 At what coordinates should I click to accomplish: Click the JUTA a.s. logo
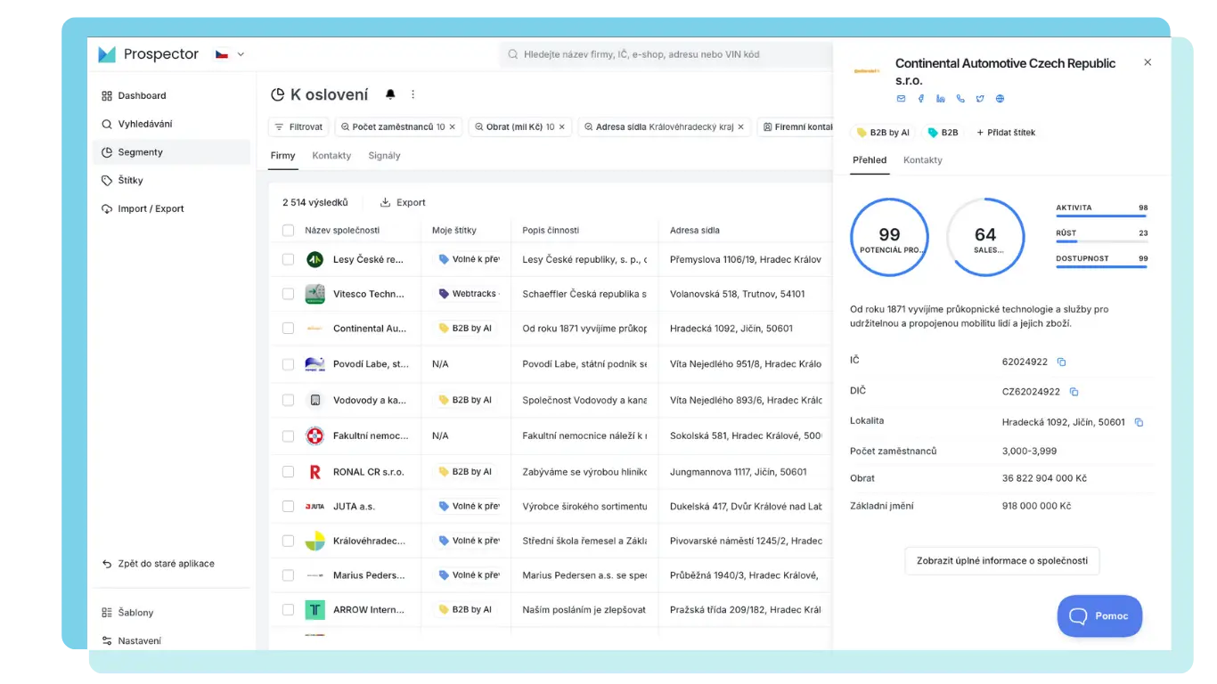(314, 506)
